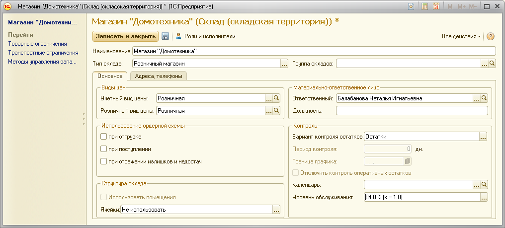Click into the Наименование input field

point(314,51)
